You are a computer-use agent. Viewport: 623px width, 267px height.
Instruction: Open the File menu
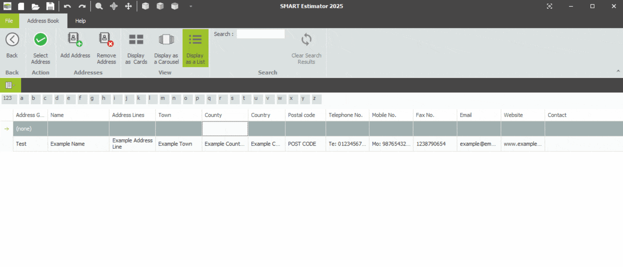9,21
